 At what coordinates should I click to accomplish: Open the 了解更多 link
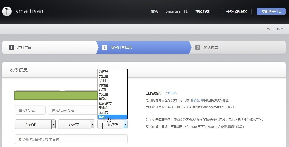pos(171,93)
